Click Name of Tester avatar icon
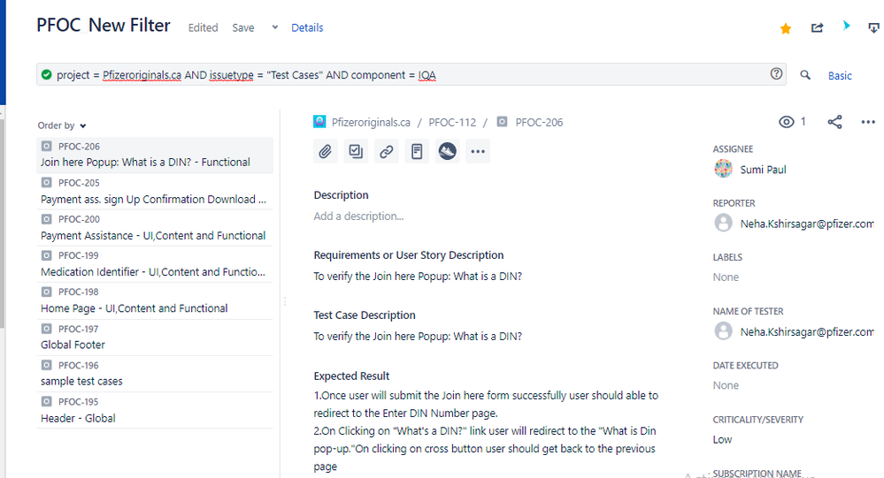This screenshot has width=884, height=478. [x=723, y=331]
